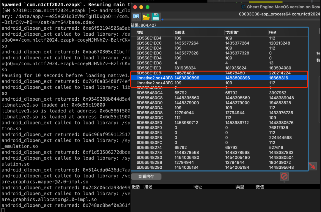Click the open file folder icon
The image size is (321, 212).
point(146,17)
